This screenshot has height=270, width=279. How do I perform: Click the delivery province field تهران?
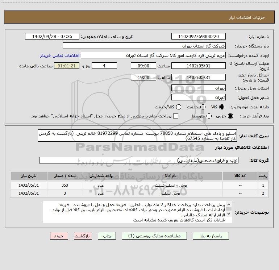click(x=199, y=88)
